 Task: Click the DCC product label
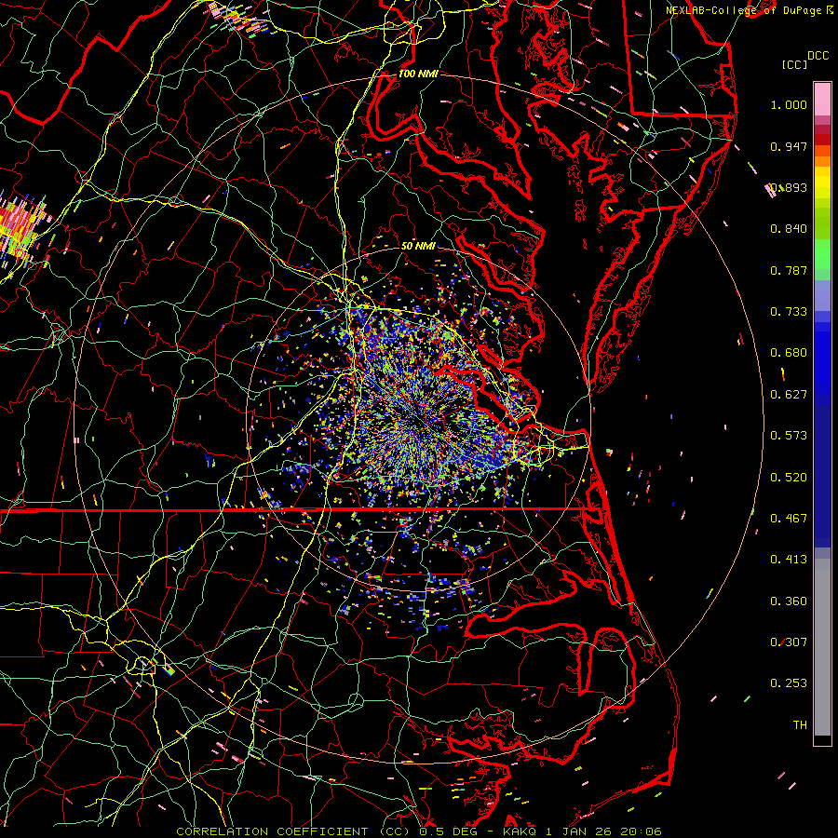point(818,56)
